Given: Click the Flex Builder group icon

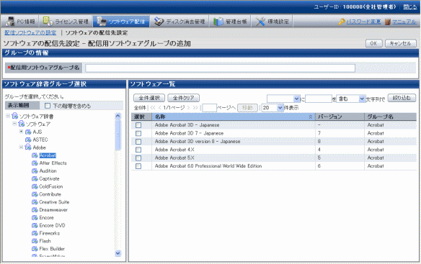Looking at the screenshot, I should click(35, 248).
